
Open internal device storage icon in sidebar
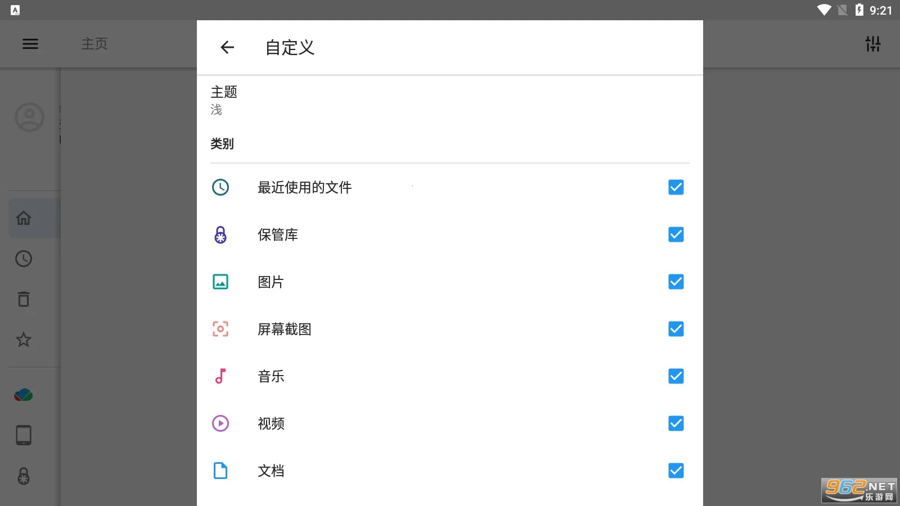(x=24, y=435)
